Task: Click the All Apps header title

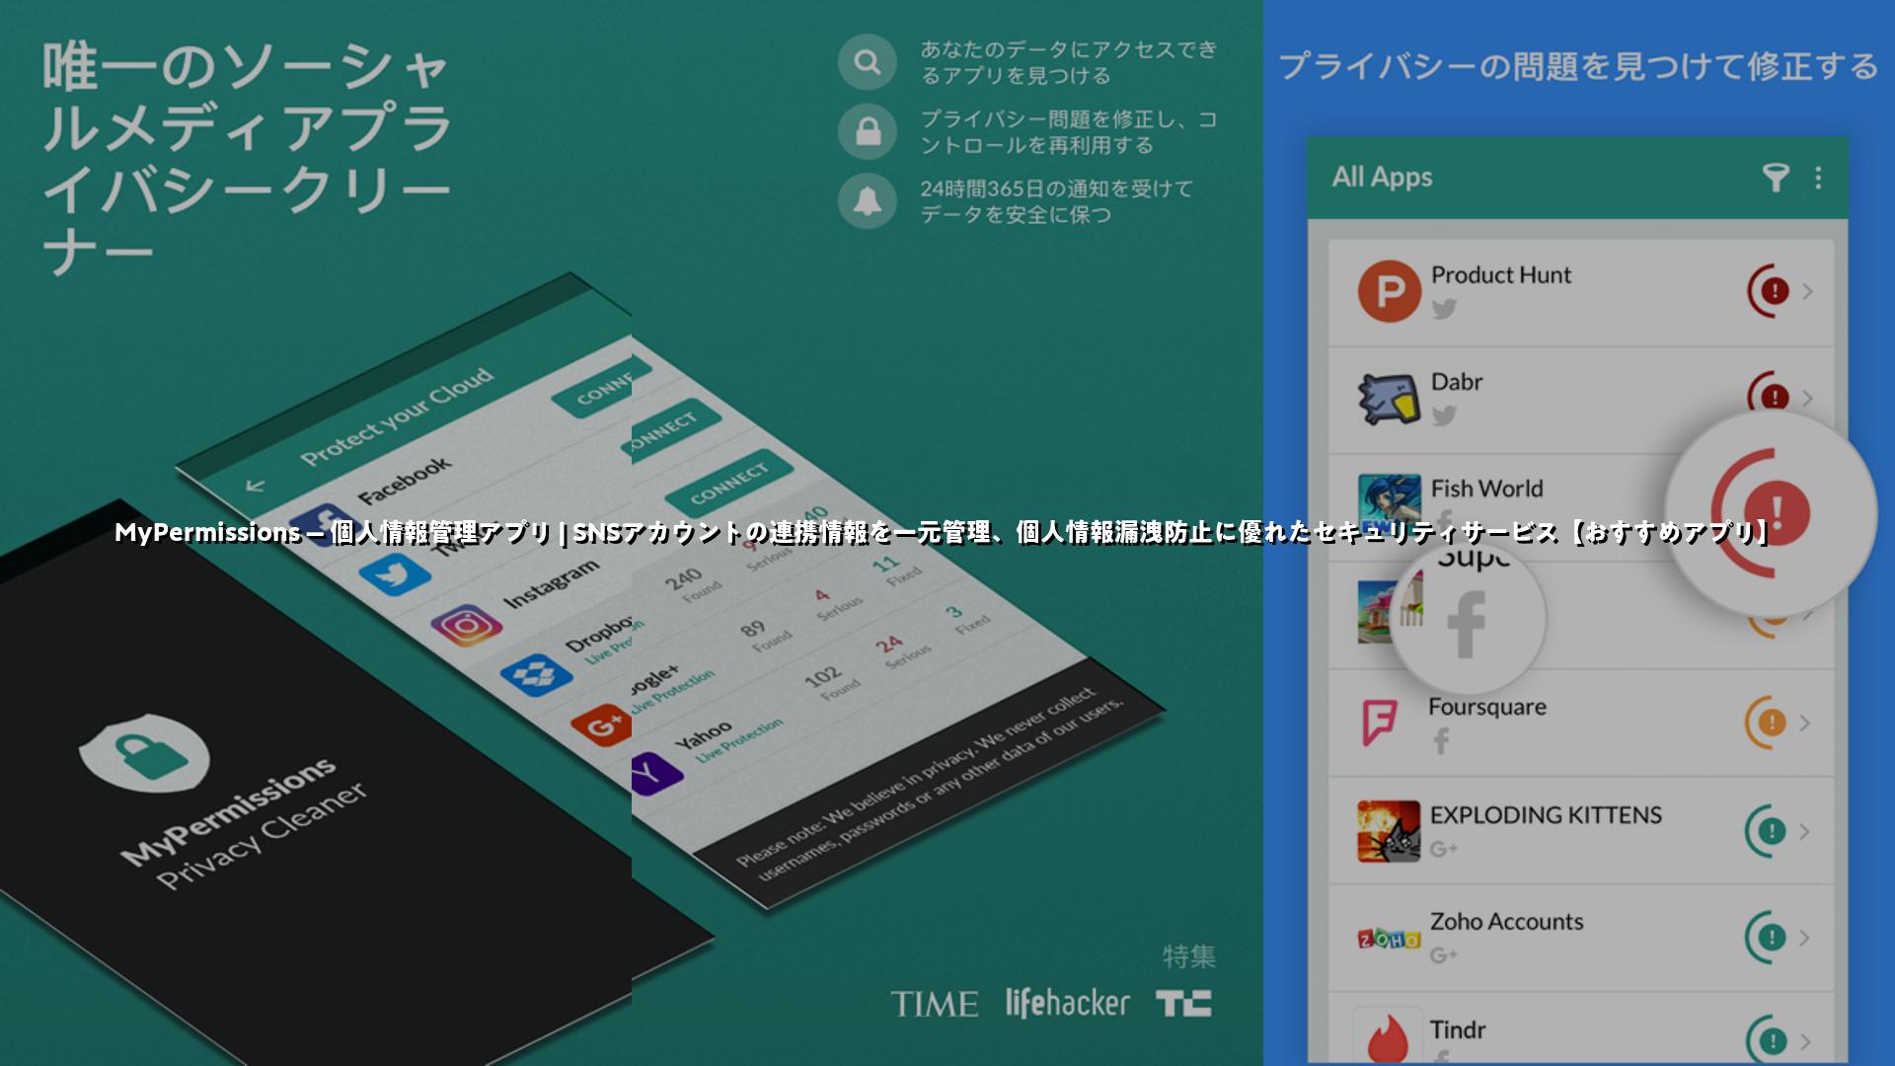Action: point(1382,177)
